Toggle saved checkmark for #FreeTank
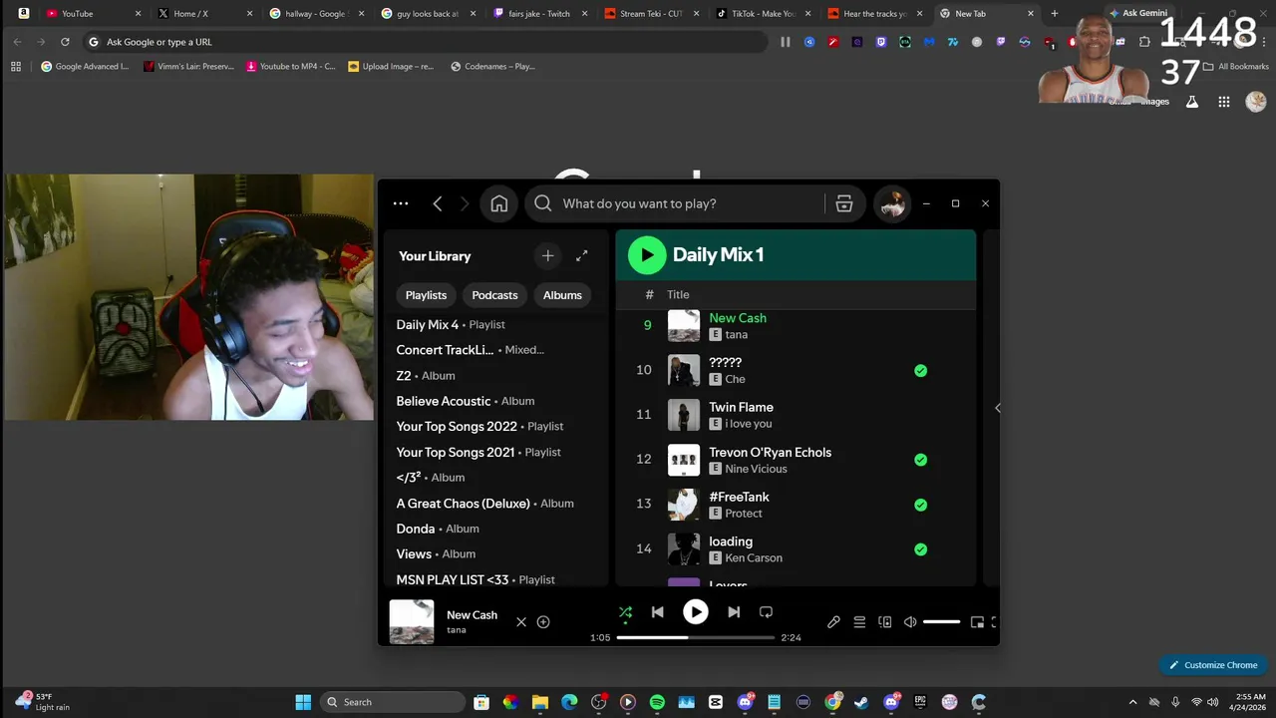1276x718 pixels. point(920,505)
